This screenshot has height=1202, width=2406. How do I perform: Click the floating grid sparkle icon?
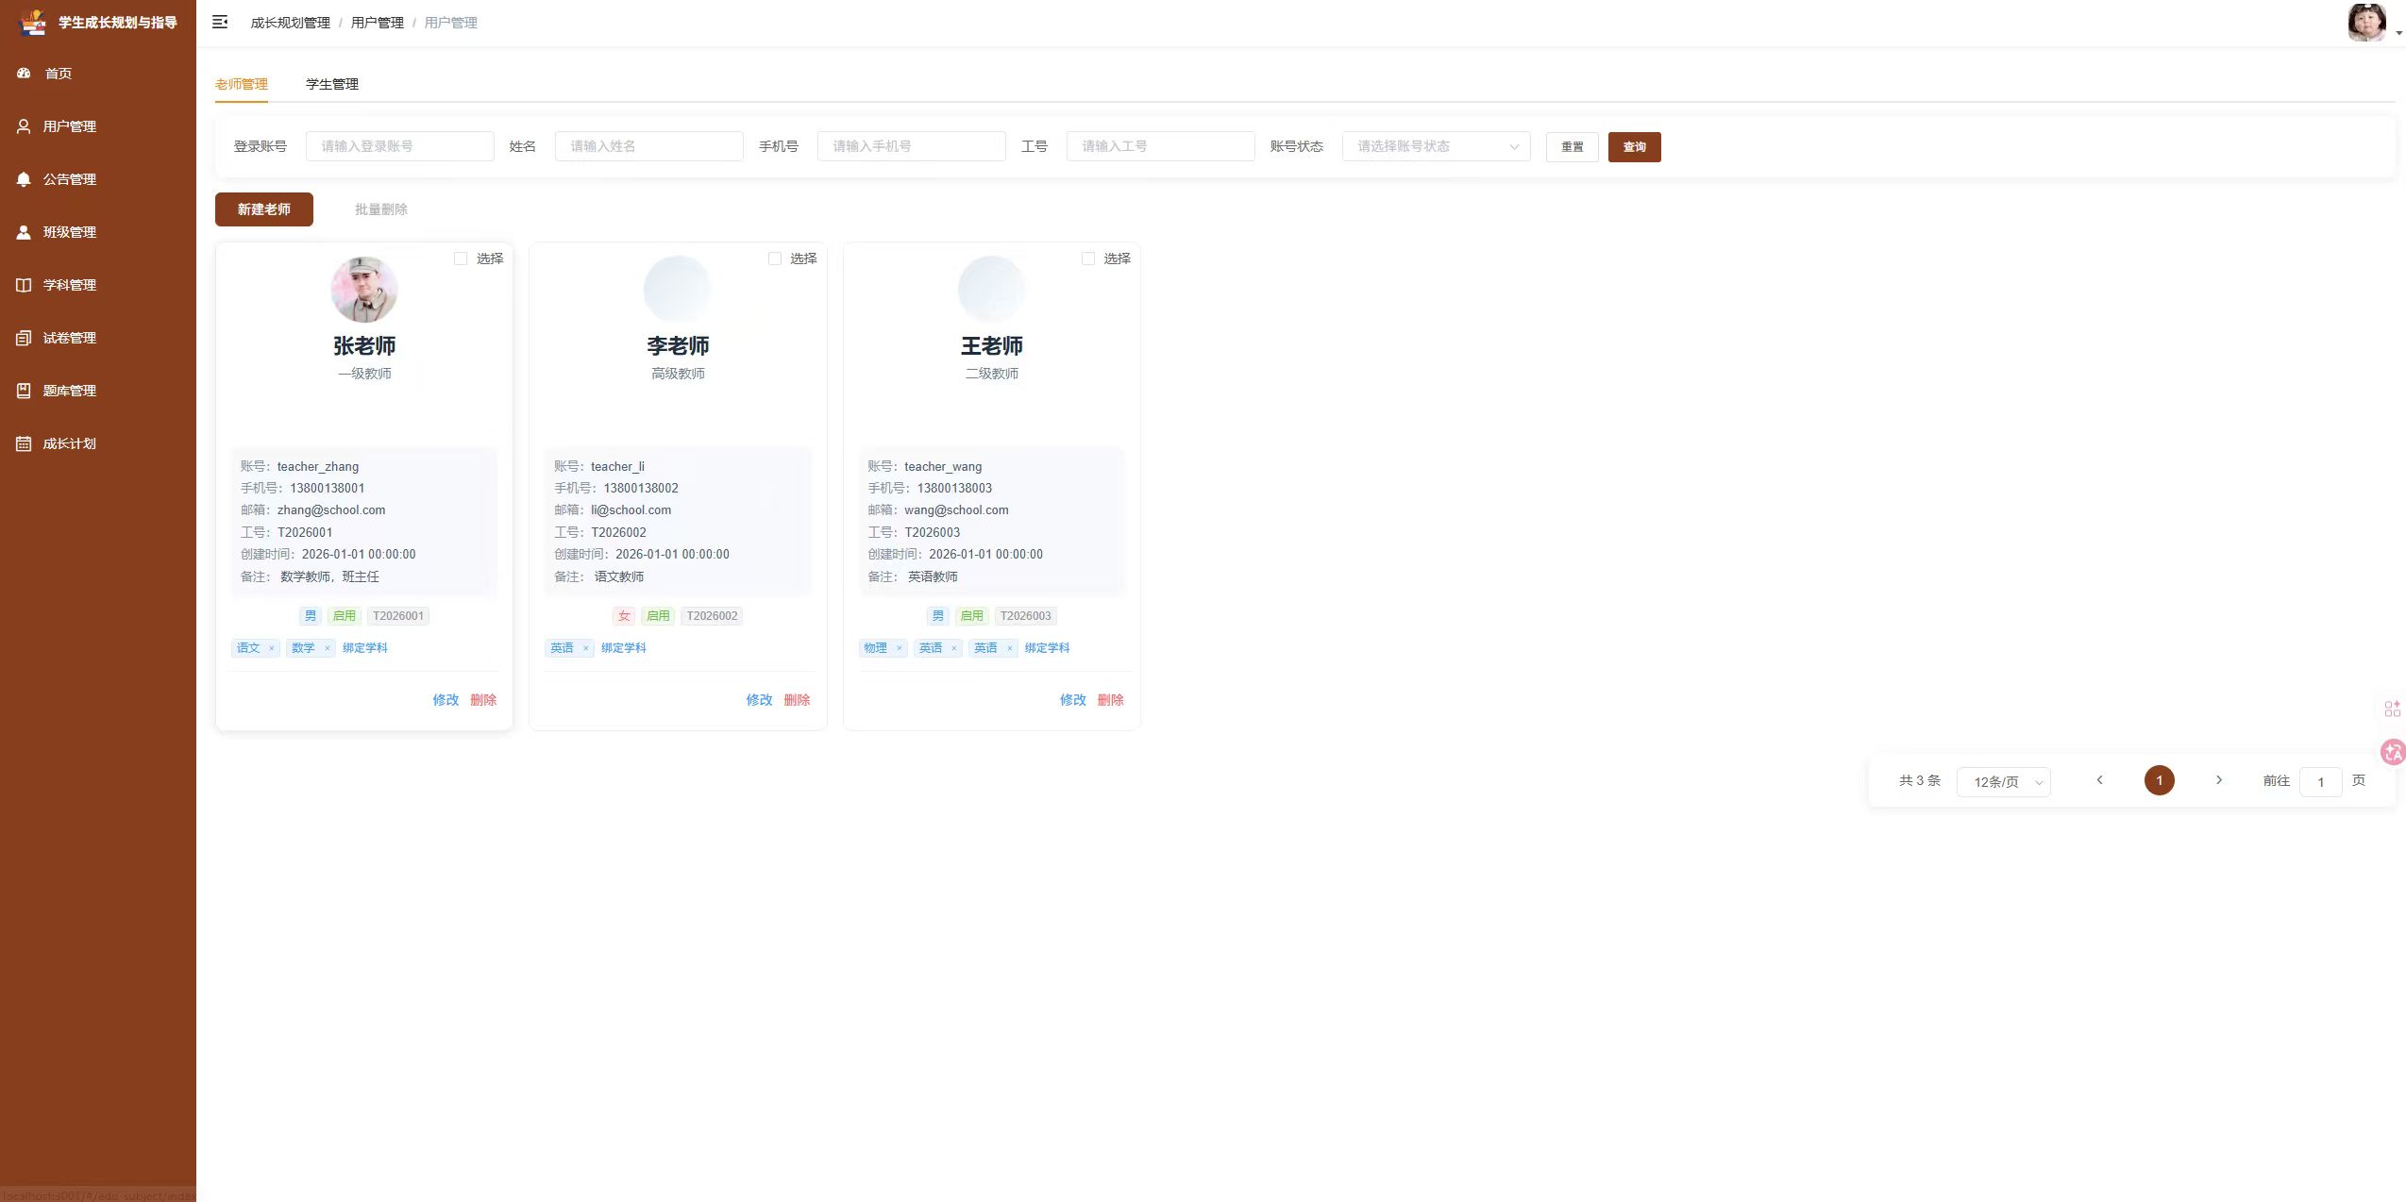(2393, 709)
